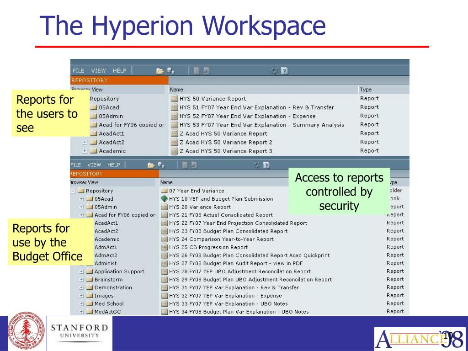
Task: Open the VIEW menu in the lower workspace panel
Action: pyautogui.click(x=94, y=165)
